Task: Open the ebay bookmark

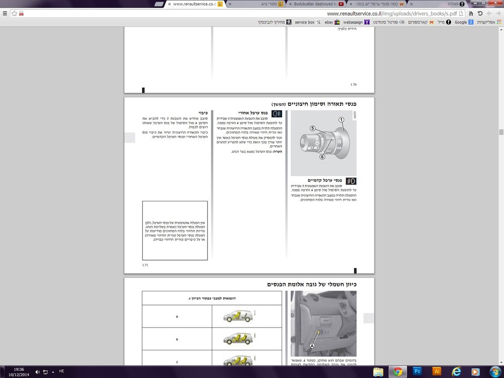Action: point(332,22)
